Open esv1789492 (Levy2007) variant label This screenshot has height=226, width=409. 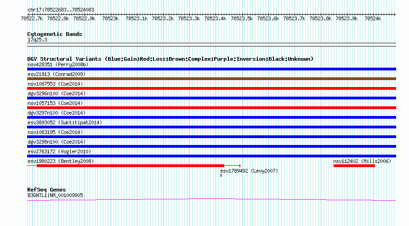249,171
